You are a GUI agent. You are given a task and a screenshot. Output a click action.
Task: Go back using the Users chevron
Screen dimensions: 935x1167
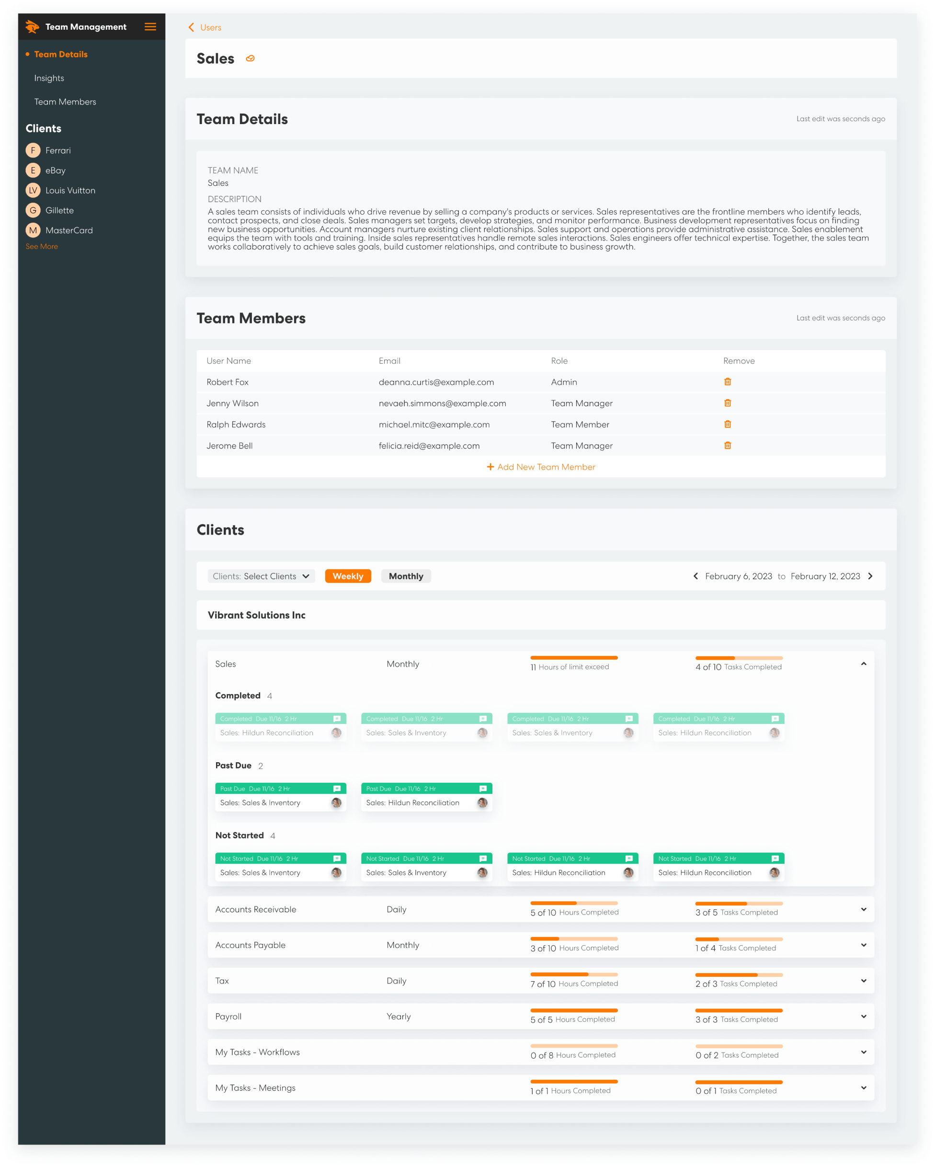click(191, 27)
